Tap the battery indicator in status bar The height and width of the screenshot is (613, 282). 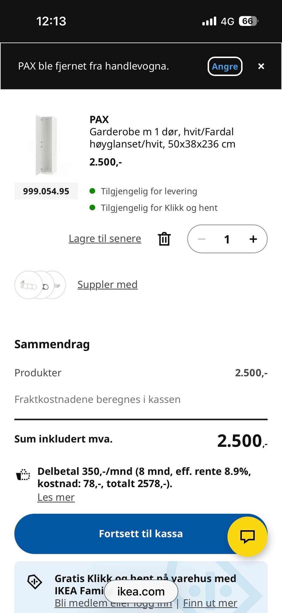(249, 21)
